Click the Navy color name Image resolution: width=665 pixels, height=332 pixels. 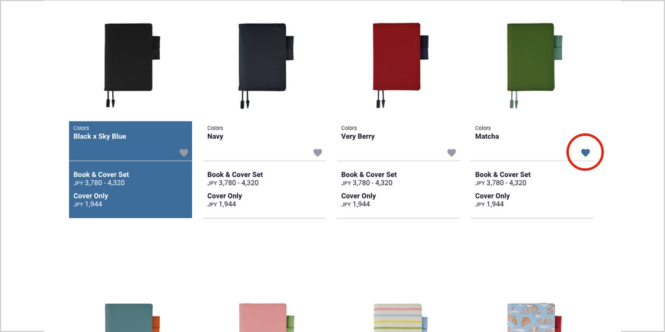(215, 136)
